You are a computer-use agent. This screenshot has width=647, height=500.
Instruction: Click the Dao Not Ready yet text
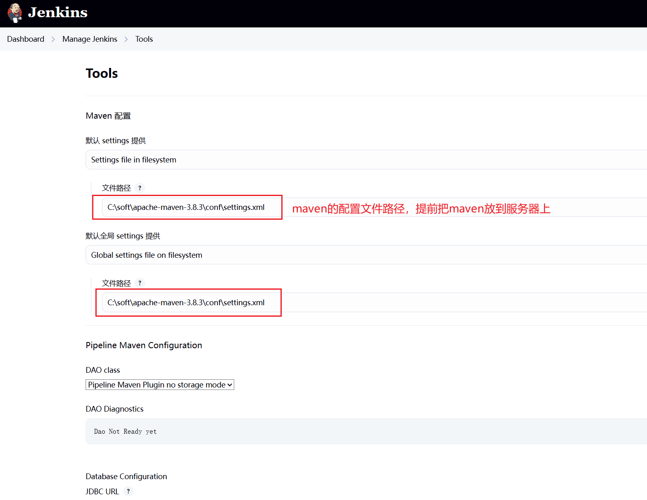point(125,431)
